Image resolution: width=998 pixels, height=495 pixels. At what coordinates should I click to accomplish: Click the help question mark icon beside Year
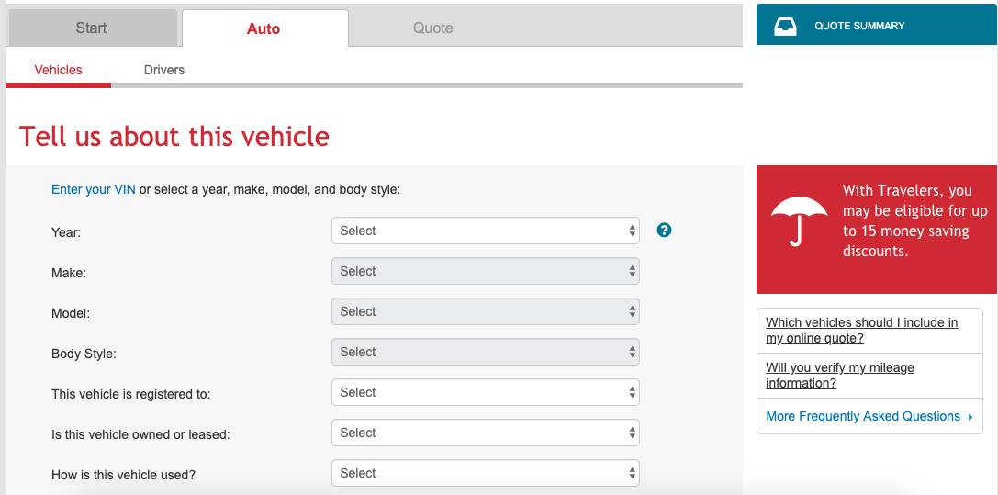[x=665, y=231]
